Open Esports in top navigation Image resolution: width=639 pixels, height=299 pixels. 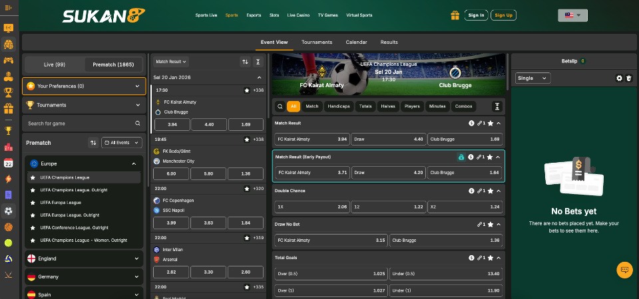point(254,15)
